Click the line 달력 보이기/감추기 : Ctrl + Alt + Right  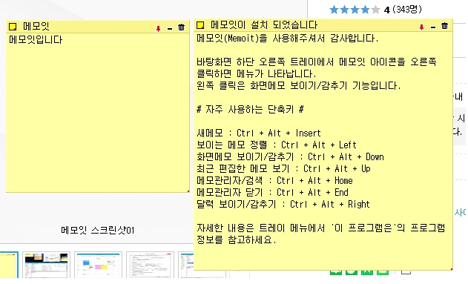(x=283, y=205)
